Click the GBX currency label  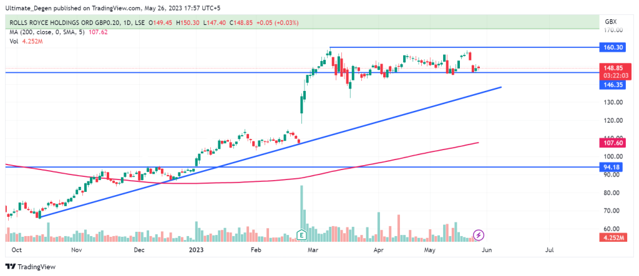tap(610, 21)
